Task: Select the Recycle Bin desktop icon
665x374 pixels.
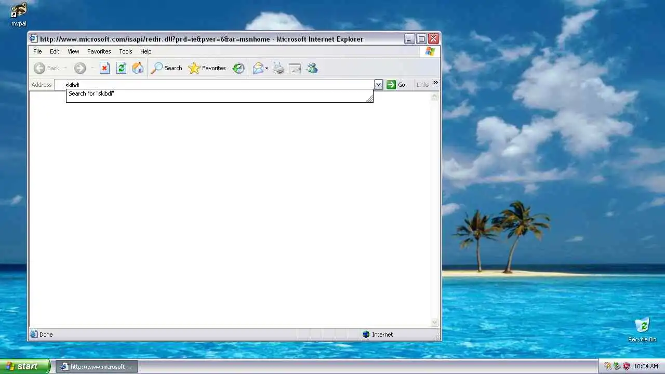Action: [642, 329]
